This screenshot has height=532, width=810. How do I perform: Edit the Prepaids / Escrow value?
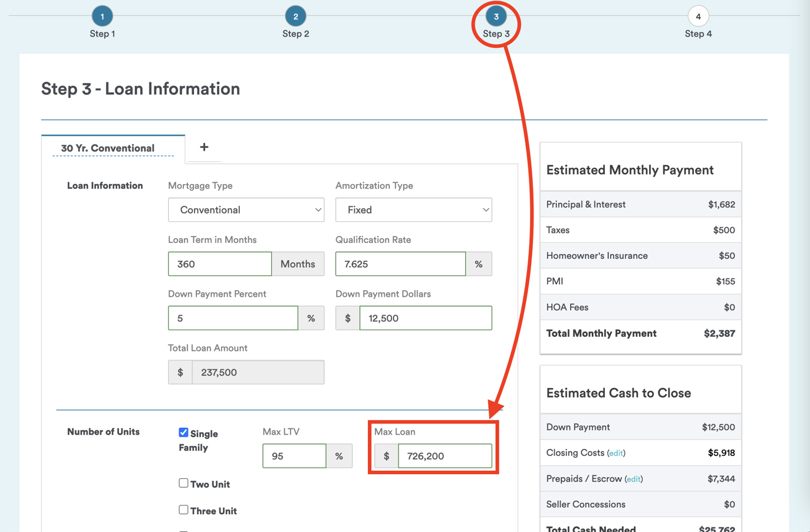[633, 479]
